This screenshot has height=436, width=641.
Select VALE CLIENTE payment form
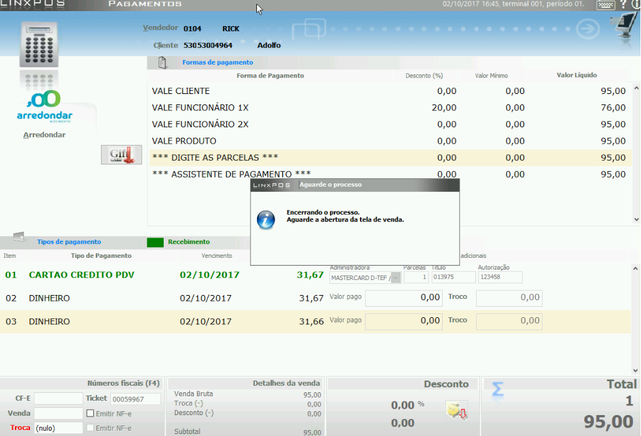click(x=389, y=91)
